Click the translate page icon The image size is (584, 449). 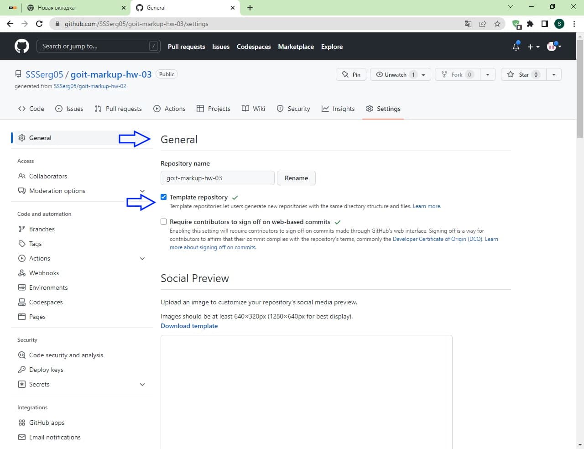tap(468, 24)
